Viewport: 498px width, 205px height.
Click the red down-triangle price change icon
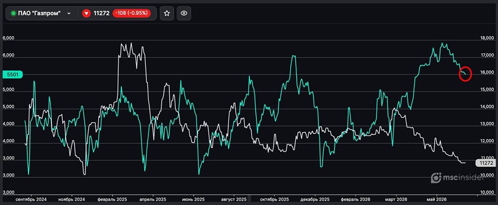click(86, 13)
